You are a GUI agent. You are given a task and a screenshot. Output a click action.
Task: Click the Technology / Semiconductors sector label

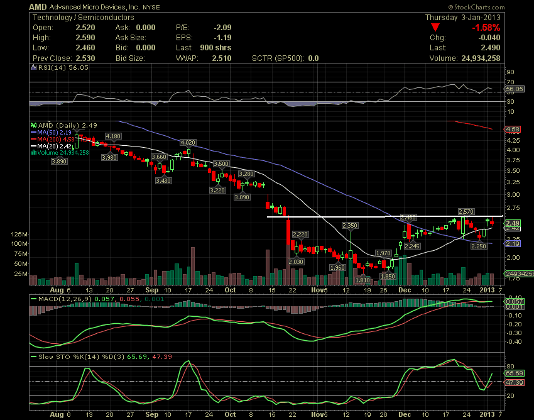(84, 18)
